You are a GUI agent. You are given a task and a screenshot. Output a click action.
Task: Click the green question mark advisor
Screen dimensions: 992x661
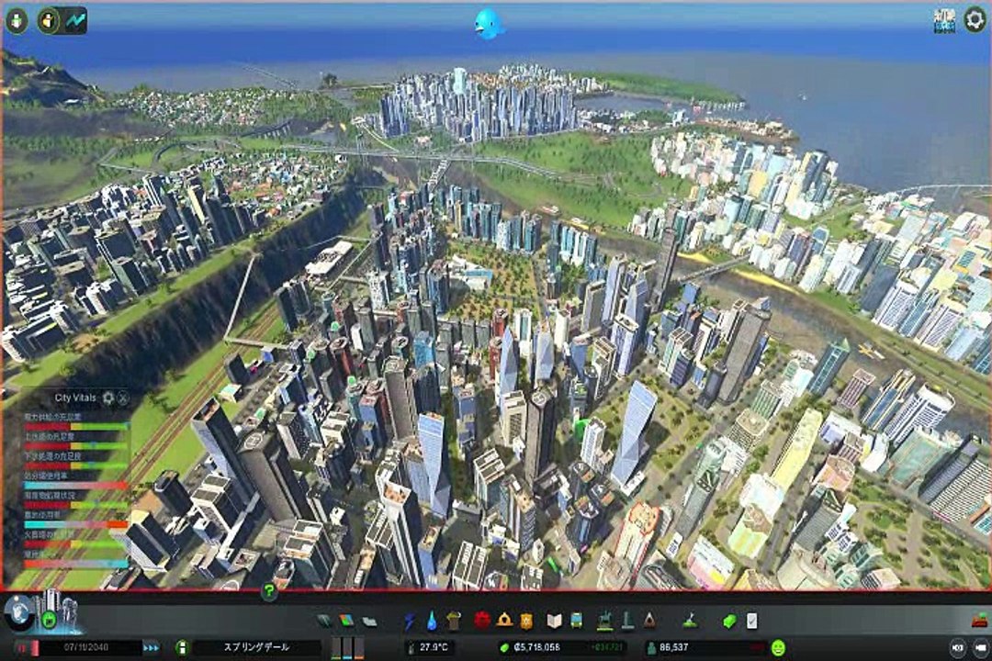coord(269,591)
